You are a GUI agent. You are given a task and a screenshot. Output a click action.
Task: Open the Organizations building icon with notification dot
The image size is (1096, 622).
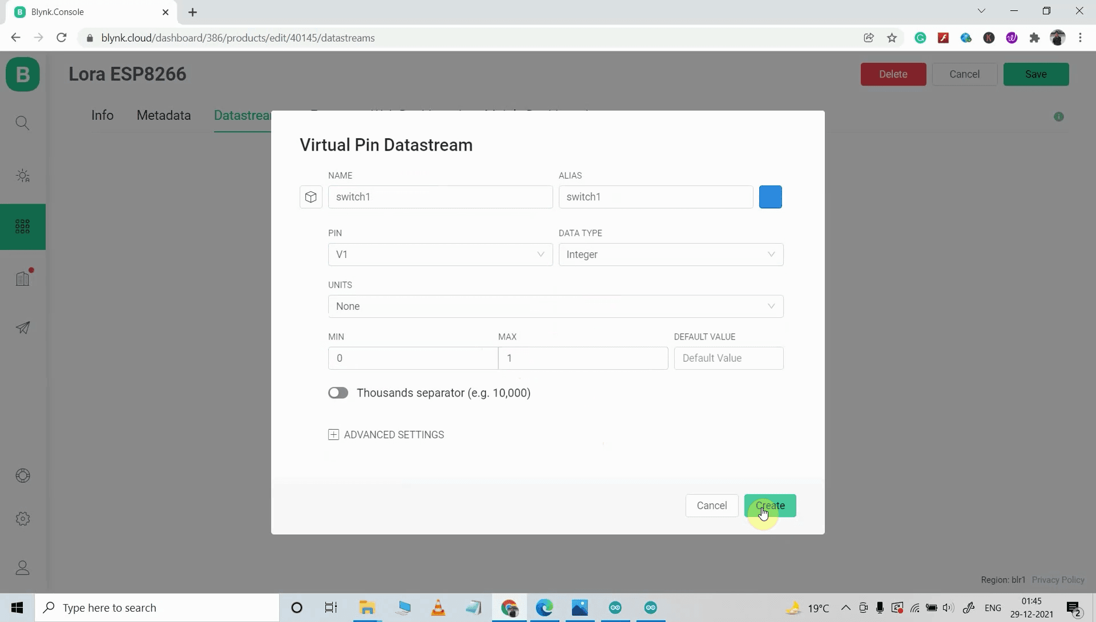[x=23, y=278]
